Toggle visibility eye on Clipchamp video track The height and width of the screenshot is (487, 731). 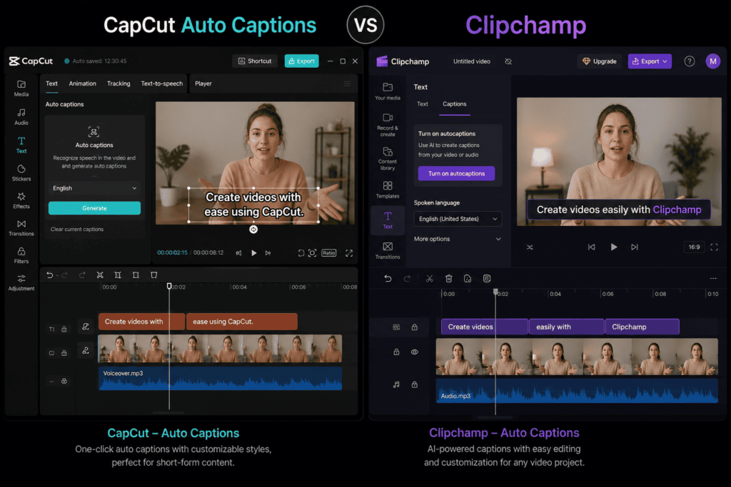(415, 352)
